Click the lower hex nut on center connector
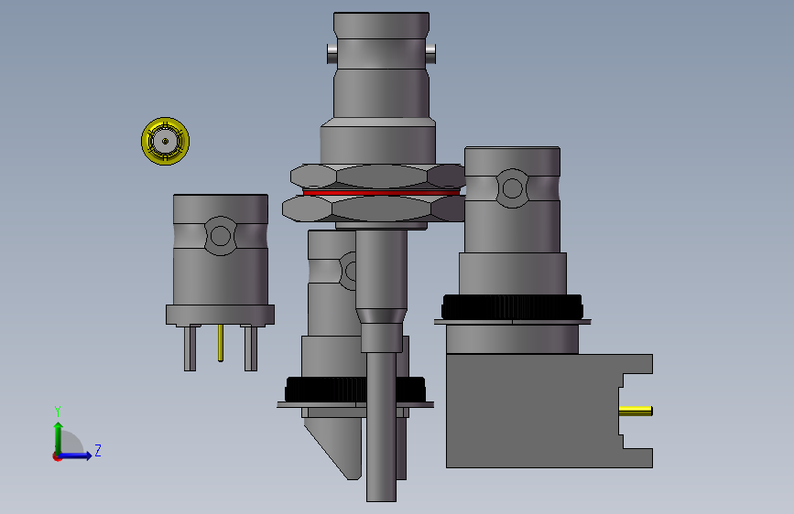Image resolution: width=794 pixels, height=514 pixels. pos(374,209)
